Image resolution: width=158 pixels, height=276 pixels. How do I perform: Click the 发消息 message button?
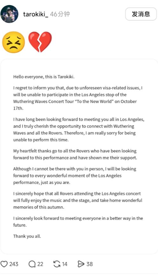click(141, 14)
